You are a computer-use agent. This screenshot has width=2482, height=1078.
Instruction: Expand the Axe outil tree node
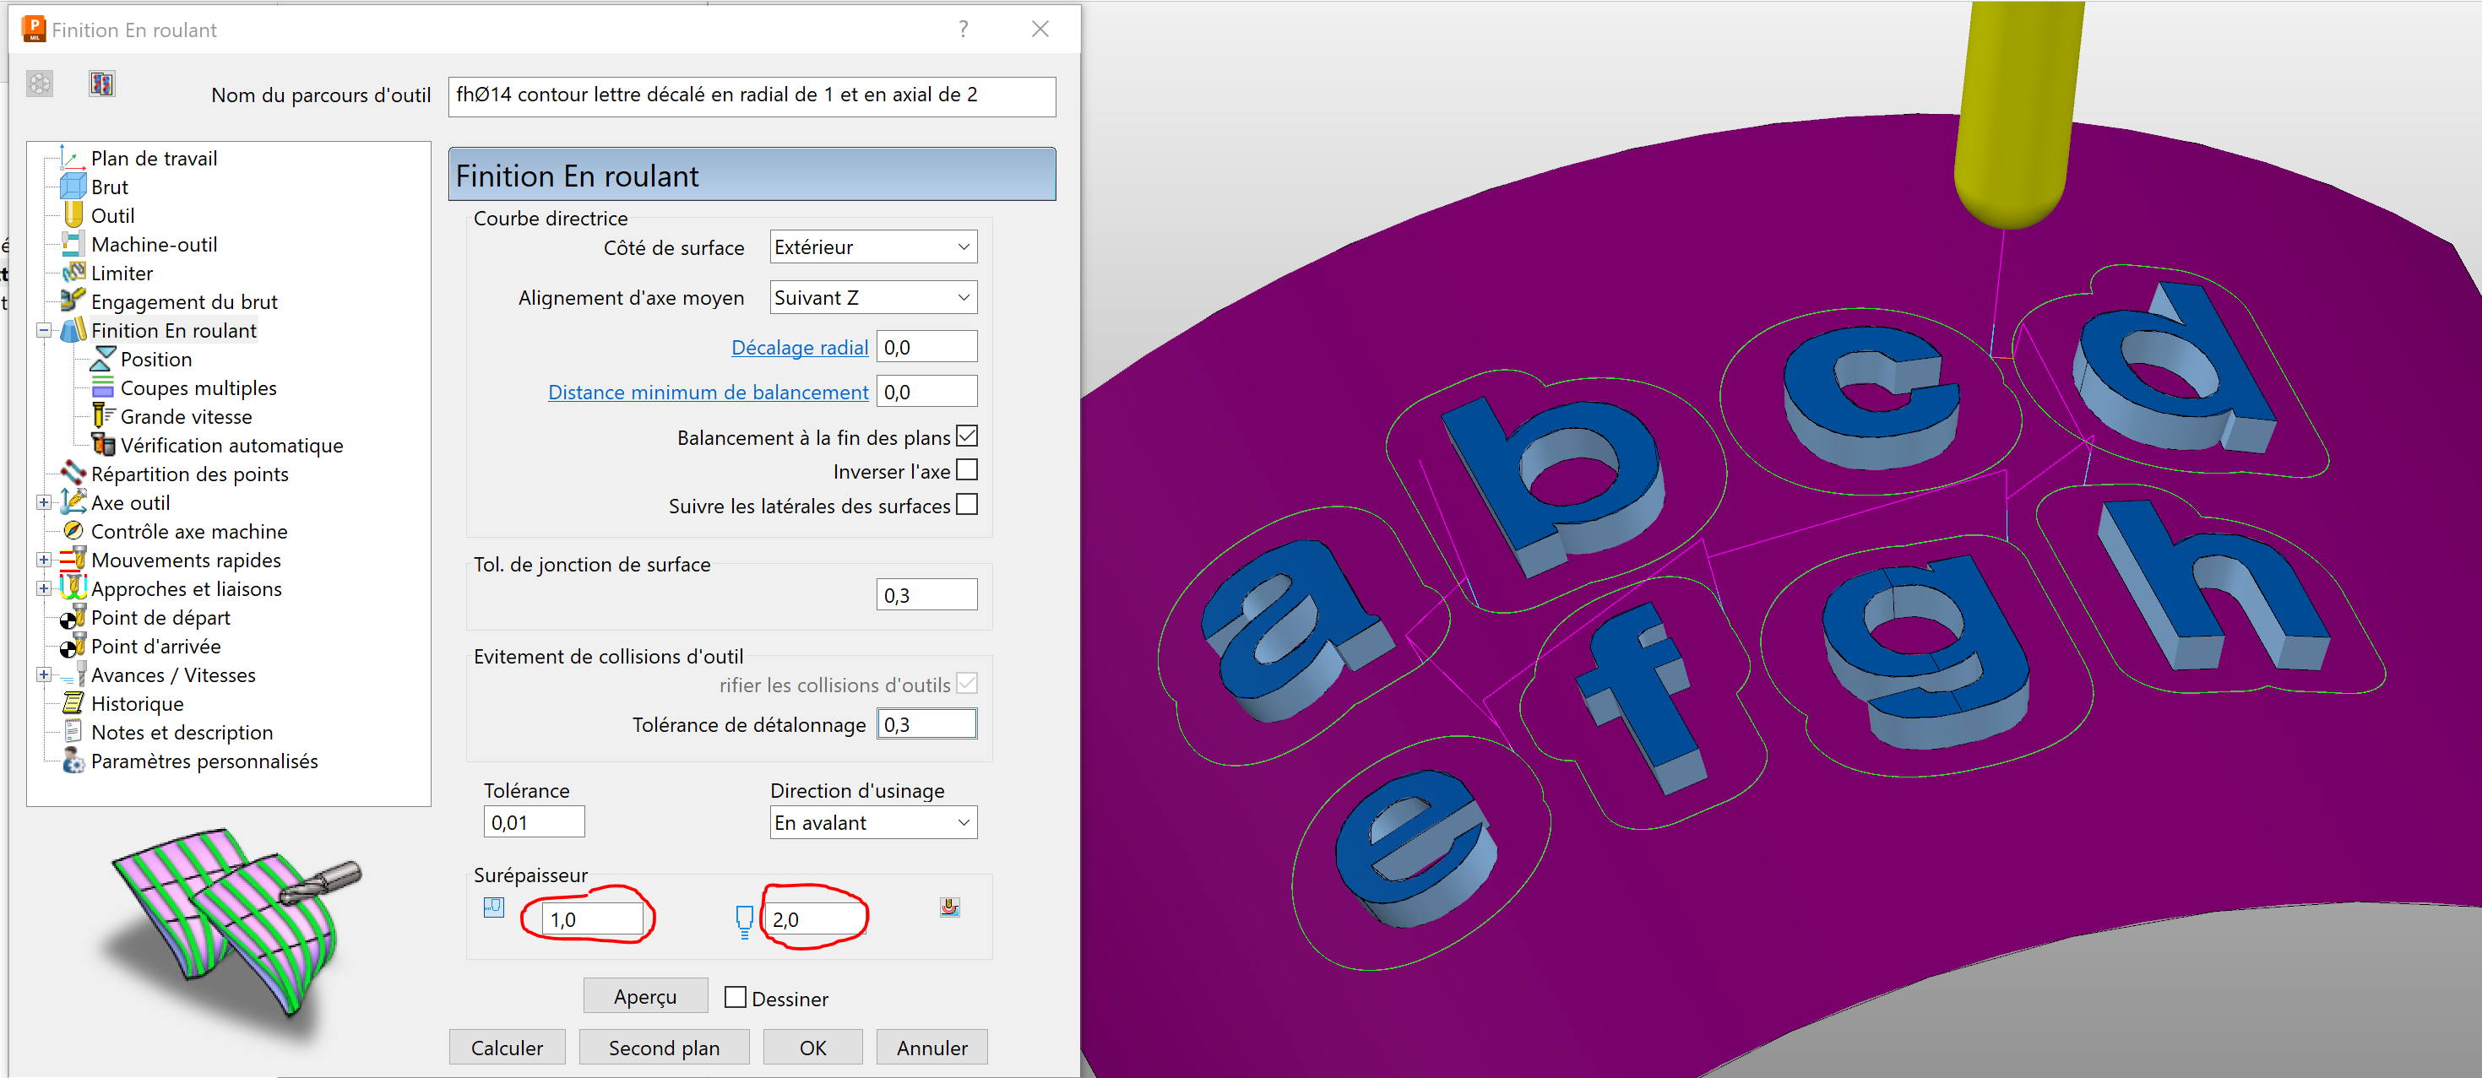pos(43,503)
